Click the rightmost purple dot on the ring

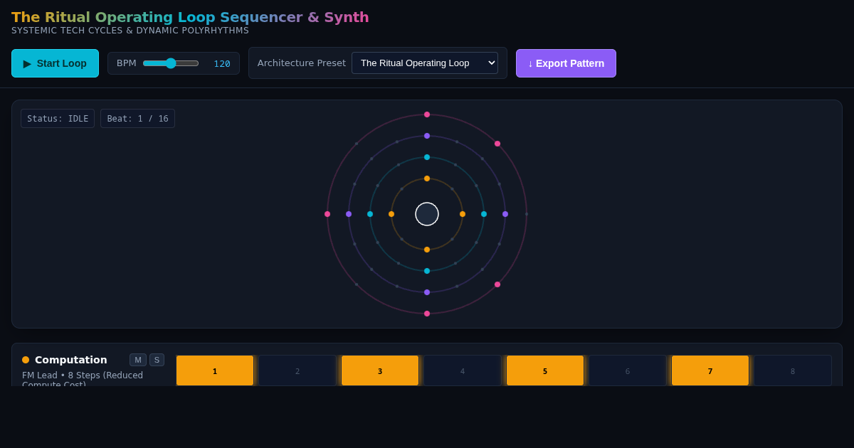(x=505, y=214)
